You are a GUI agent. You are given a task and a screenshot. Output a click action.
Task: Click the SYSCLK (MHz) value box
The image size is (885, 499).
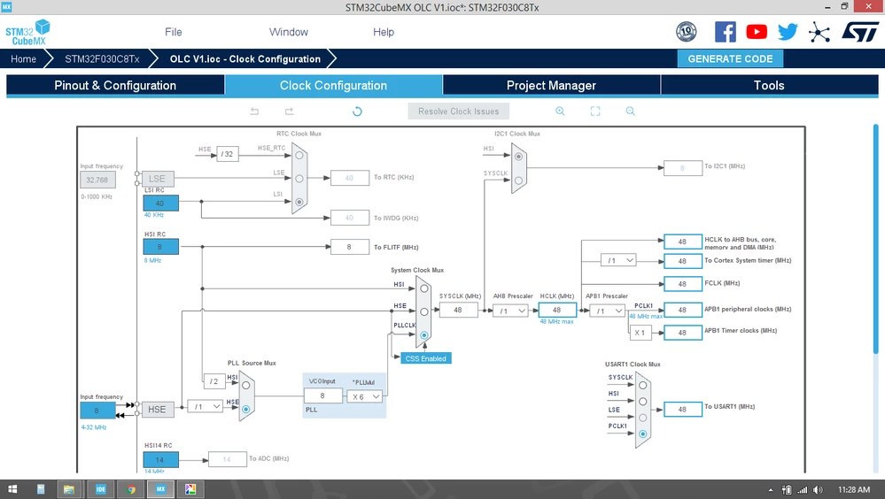click(458, 310)
